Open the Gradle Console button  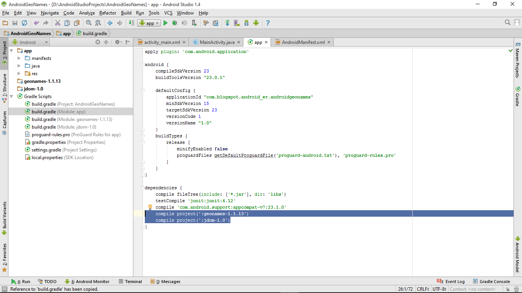click(x=491, y=282)
